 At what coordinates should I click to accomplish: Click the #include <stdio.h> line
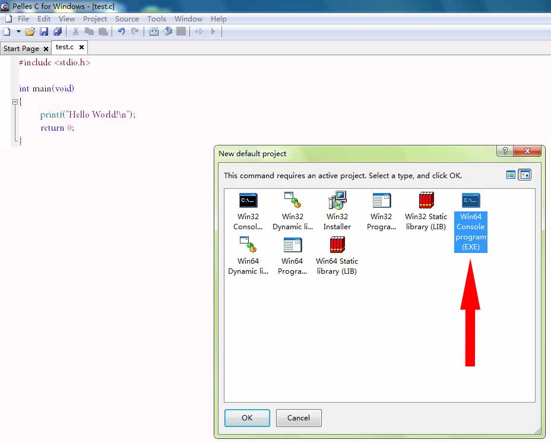55,62
